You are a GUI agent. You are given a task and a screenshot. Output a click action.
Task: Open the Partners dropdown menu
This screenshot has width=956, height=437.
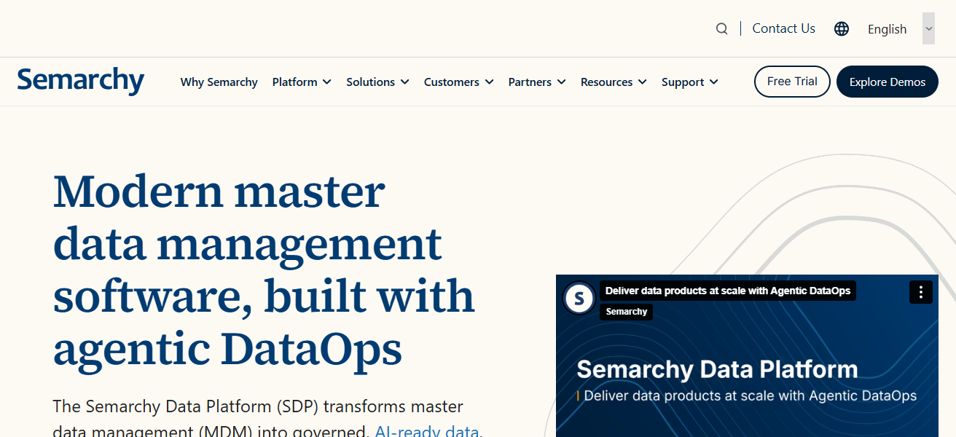(537, 82)
